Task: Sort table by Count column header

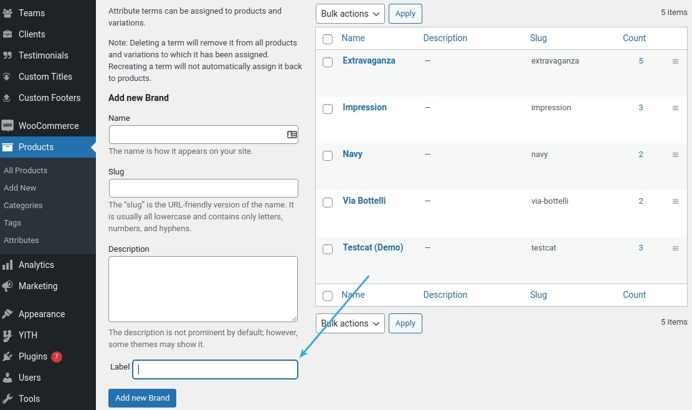Action: click(x=634, y=38)
